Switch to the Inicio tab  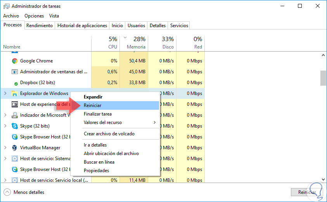(117, 26)
